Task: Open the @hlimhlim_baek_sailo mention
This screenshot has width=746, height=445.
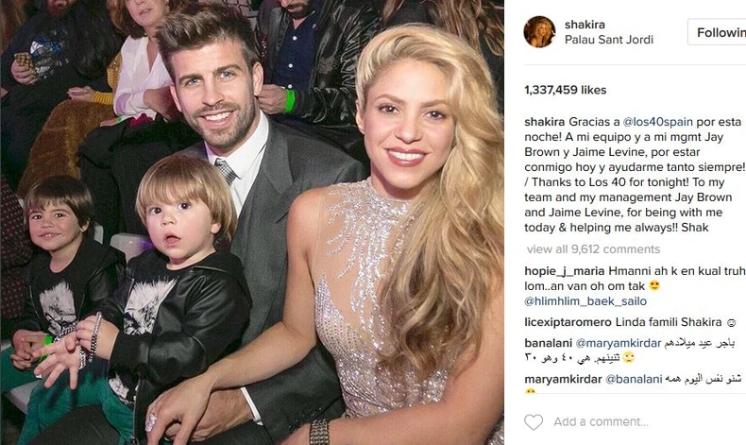Action: [x=585, y=301]
